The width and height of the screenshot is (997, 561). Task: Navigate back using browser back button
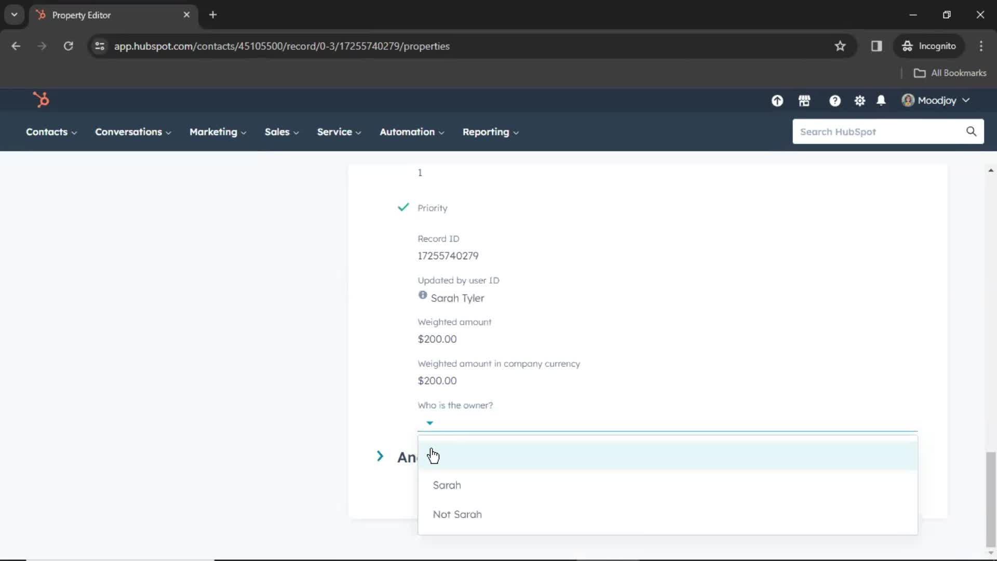coord(17,45)
